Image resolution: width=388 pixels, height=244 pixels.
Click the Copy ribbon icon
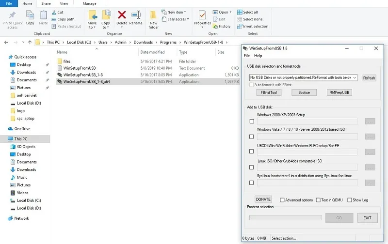pyautogui.click(x=30, y=15)
